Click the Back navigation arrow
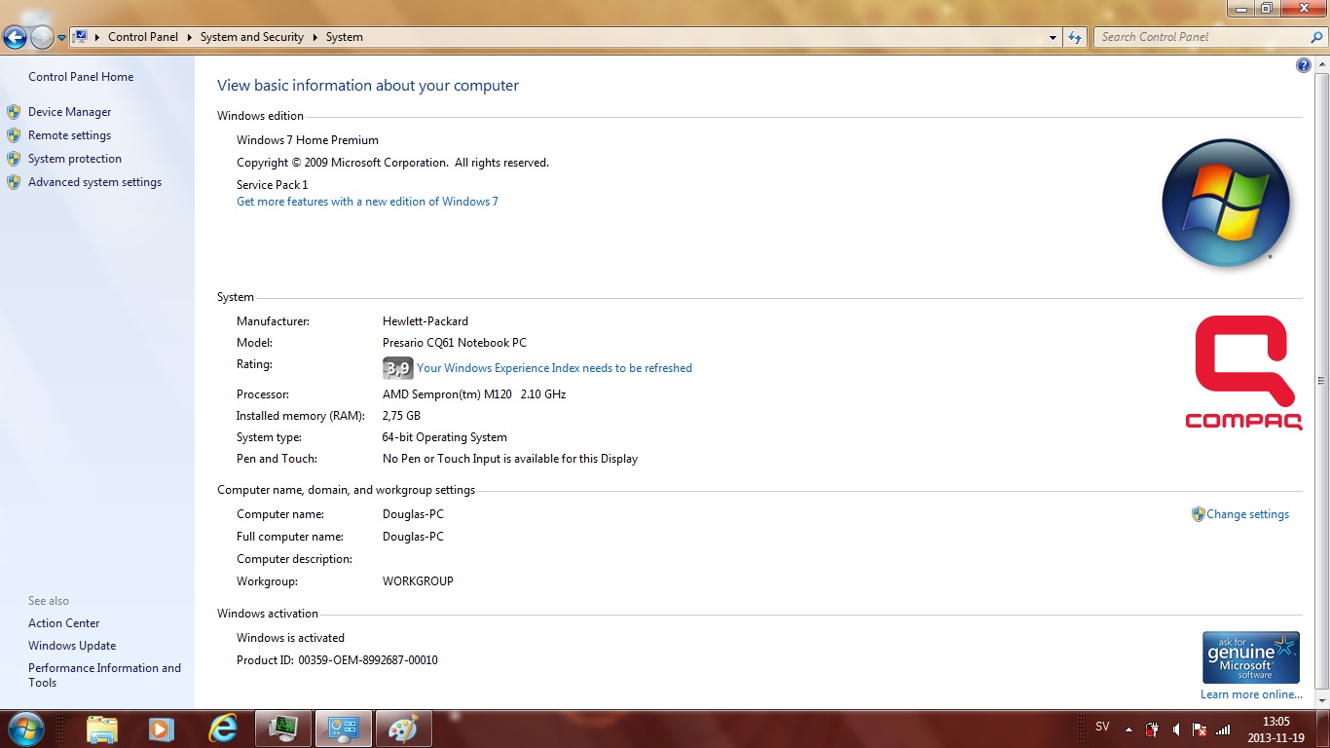The image size is (1330, 748). click(x=15, y=37)
